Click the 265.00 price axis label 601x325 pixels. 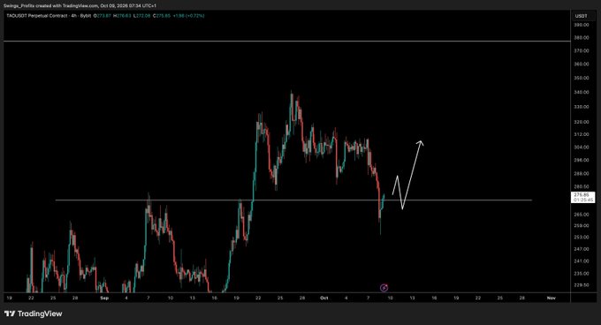581,215
